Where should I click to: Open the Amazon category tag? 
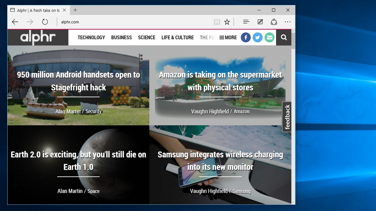(x=242, y=111)
